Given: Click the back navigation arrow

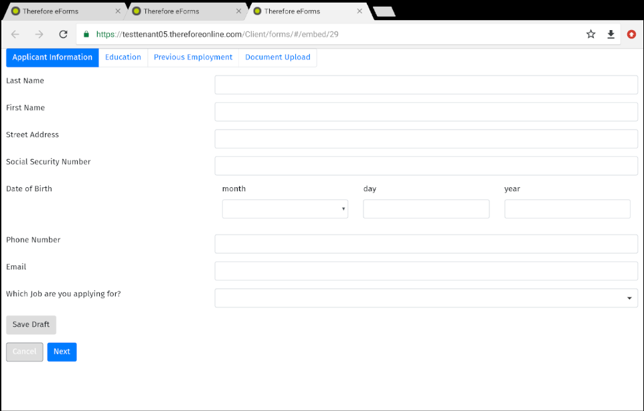Looking at the screenshot, I should 15,33.
